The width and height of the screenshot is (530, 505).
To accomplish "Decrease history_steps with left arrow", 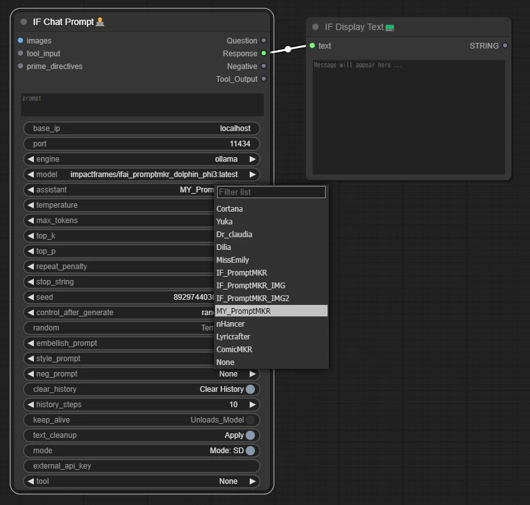I will pyautogui.click(x=31, y=405).
